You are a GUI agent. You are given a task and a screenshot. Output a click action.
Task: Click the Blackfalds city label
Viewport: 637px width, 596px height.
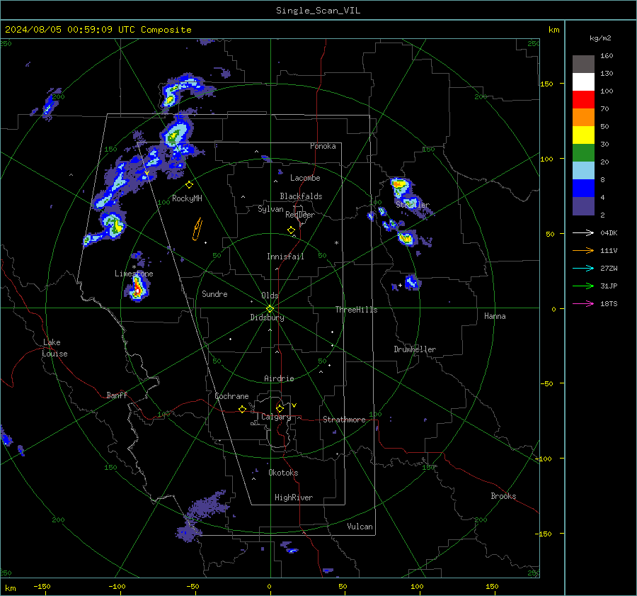pyautogui.click(x=301, y=196)
